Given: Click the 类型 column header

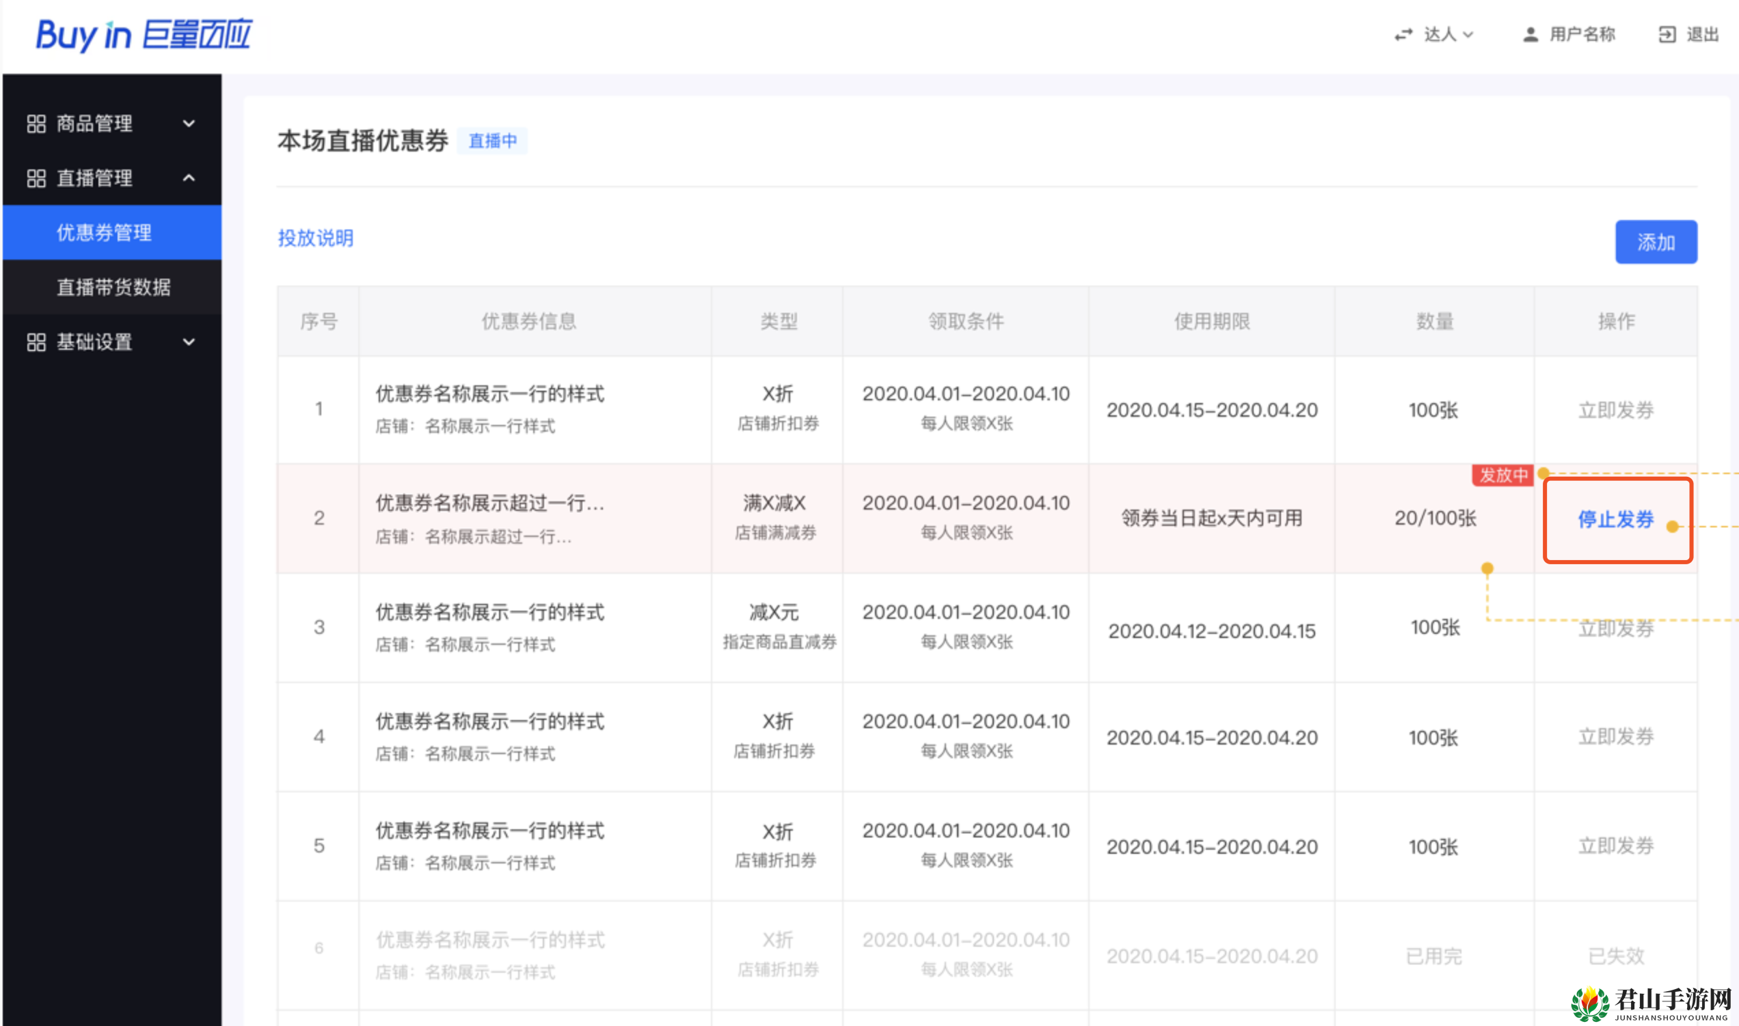Looking at the screenshot, I should point(779,322).
